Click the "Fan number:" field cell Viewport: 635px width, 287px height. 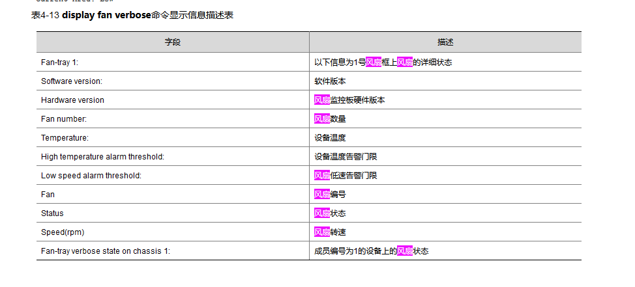click(x=64, y=119)
